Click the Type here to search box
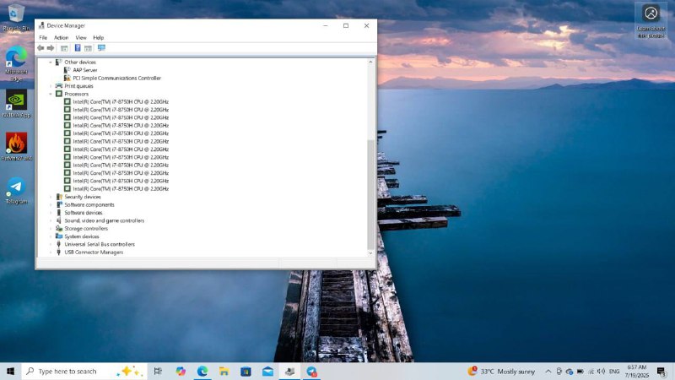This screenshot has width=675, height=380. 84,371
